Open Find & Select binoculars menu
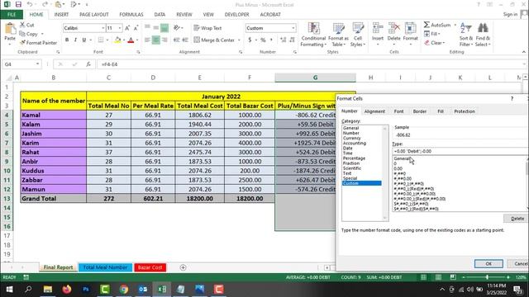Screen dimensions: 529x297 click(x=483, y=35)
